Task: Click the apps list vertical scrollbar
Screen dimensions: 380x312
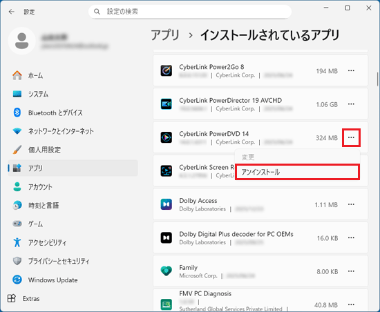Action: coord(377,79)
